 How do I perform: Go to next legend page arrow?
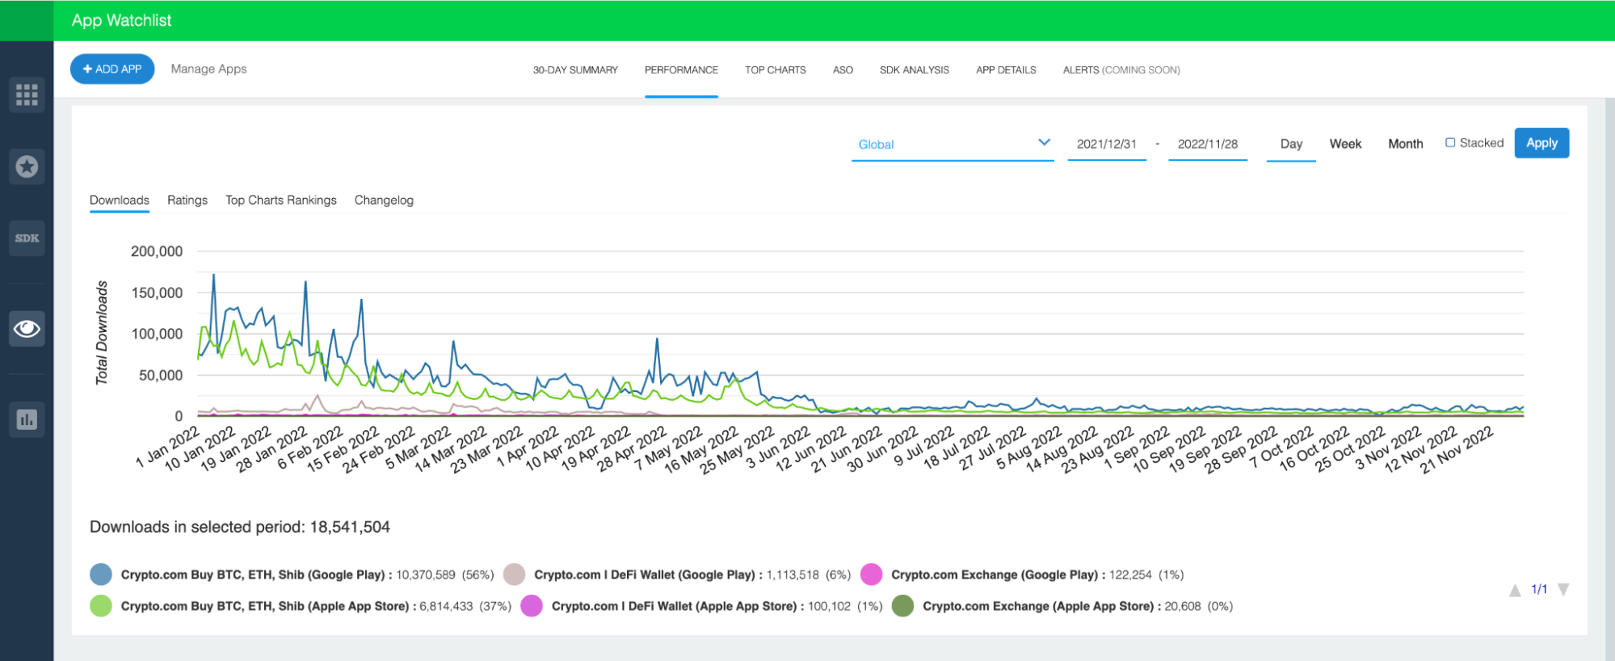click(1563, 590)
